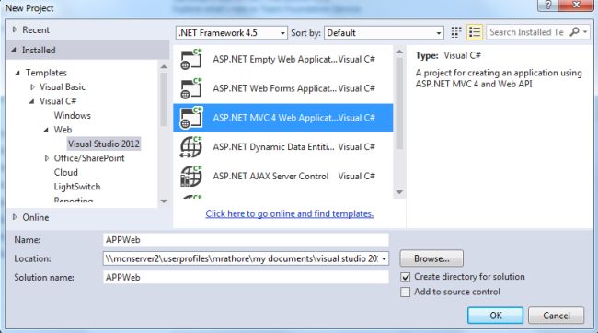Screen dimensions: 598x333
Task: Select the Visual Basic tree item
Action: (x=63, y=87)
